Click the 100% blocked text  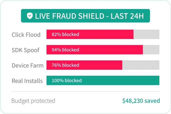coord(67,80)
